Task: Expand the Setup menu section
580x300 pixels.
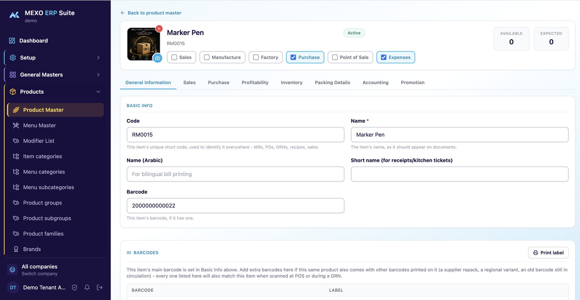Action: coord(55,58)
